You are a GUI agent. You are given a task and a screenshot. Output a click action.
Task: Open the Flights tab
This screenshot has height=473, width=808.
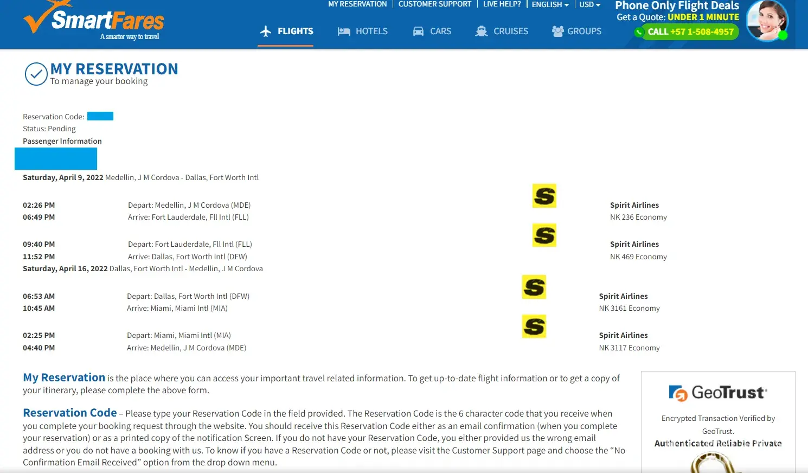pyautogui.click(x=286, y=31)
